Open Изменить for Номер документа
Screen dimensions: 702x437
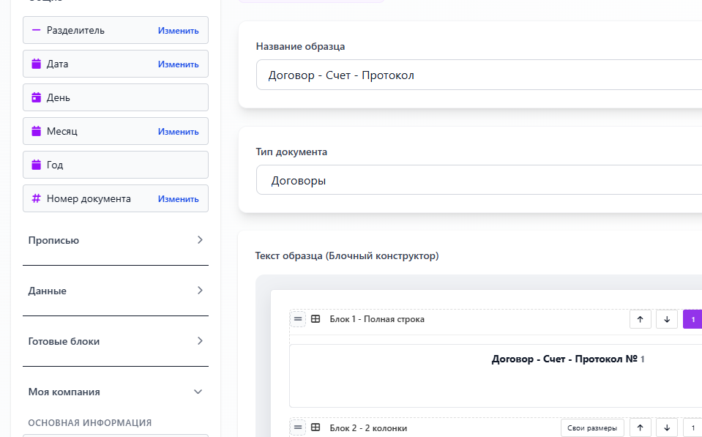click(x=178, y=198)
